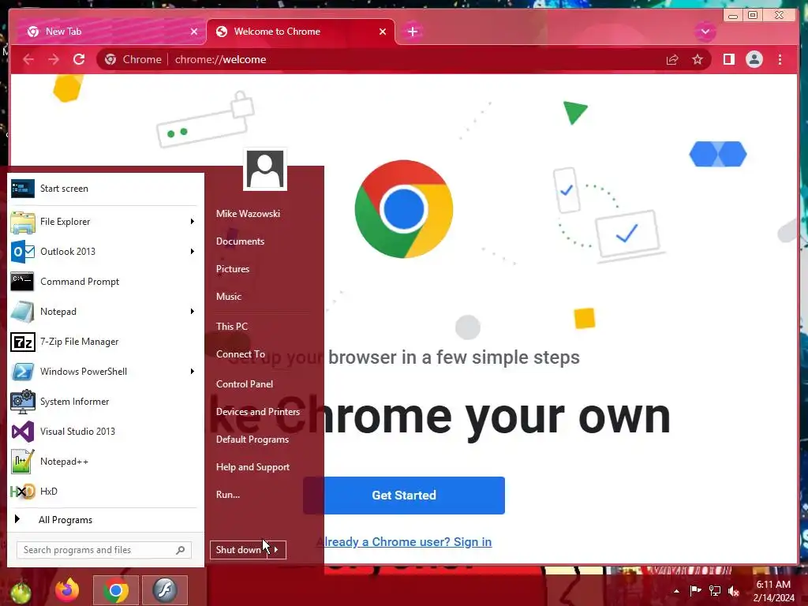The height and width of the screenshot is (606, 808).
Task: Bookmark this page with the star
Action: (x=698, y=60)
